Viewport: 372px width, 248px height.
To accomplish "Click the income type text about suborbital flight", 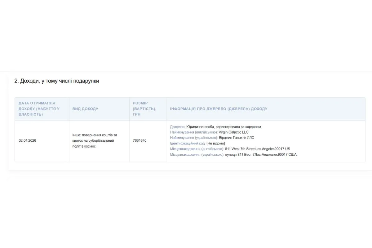I will (95, 141).
